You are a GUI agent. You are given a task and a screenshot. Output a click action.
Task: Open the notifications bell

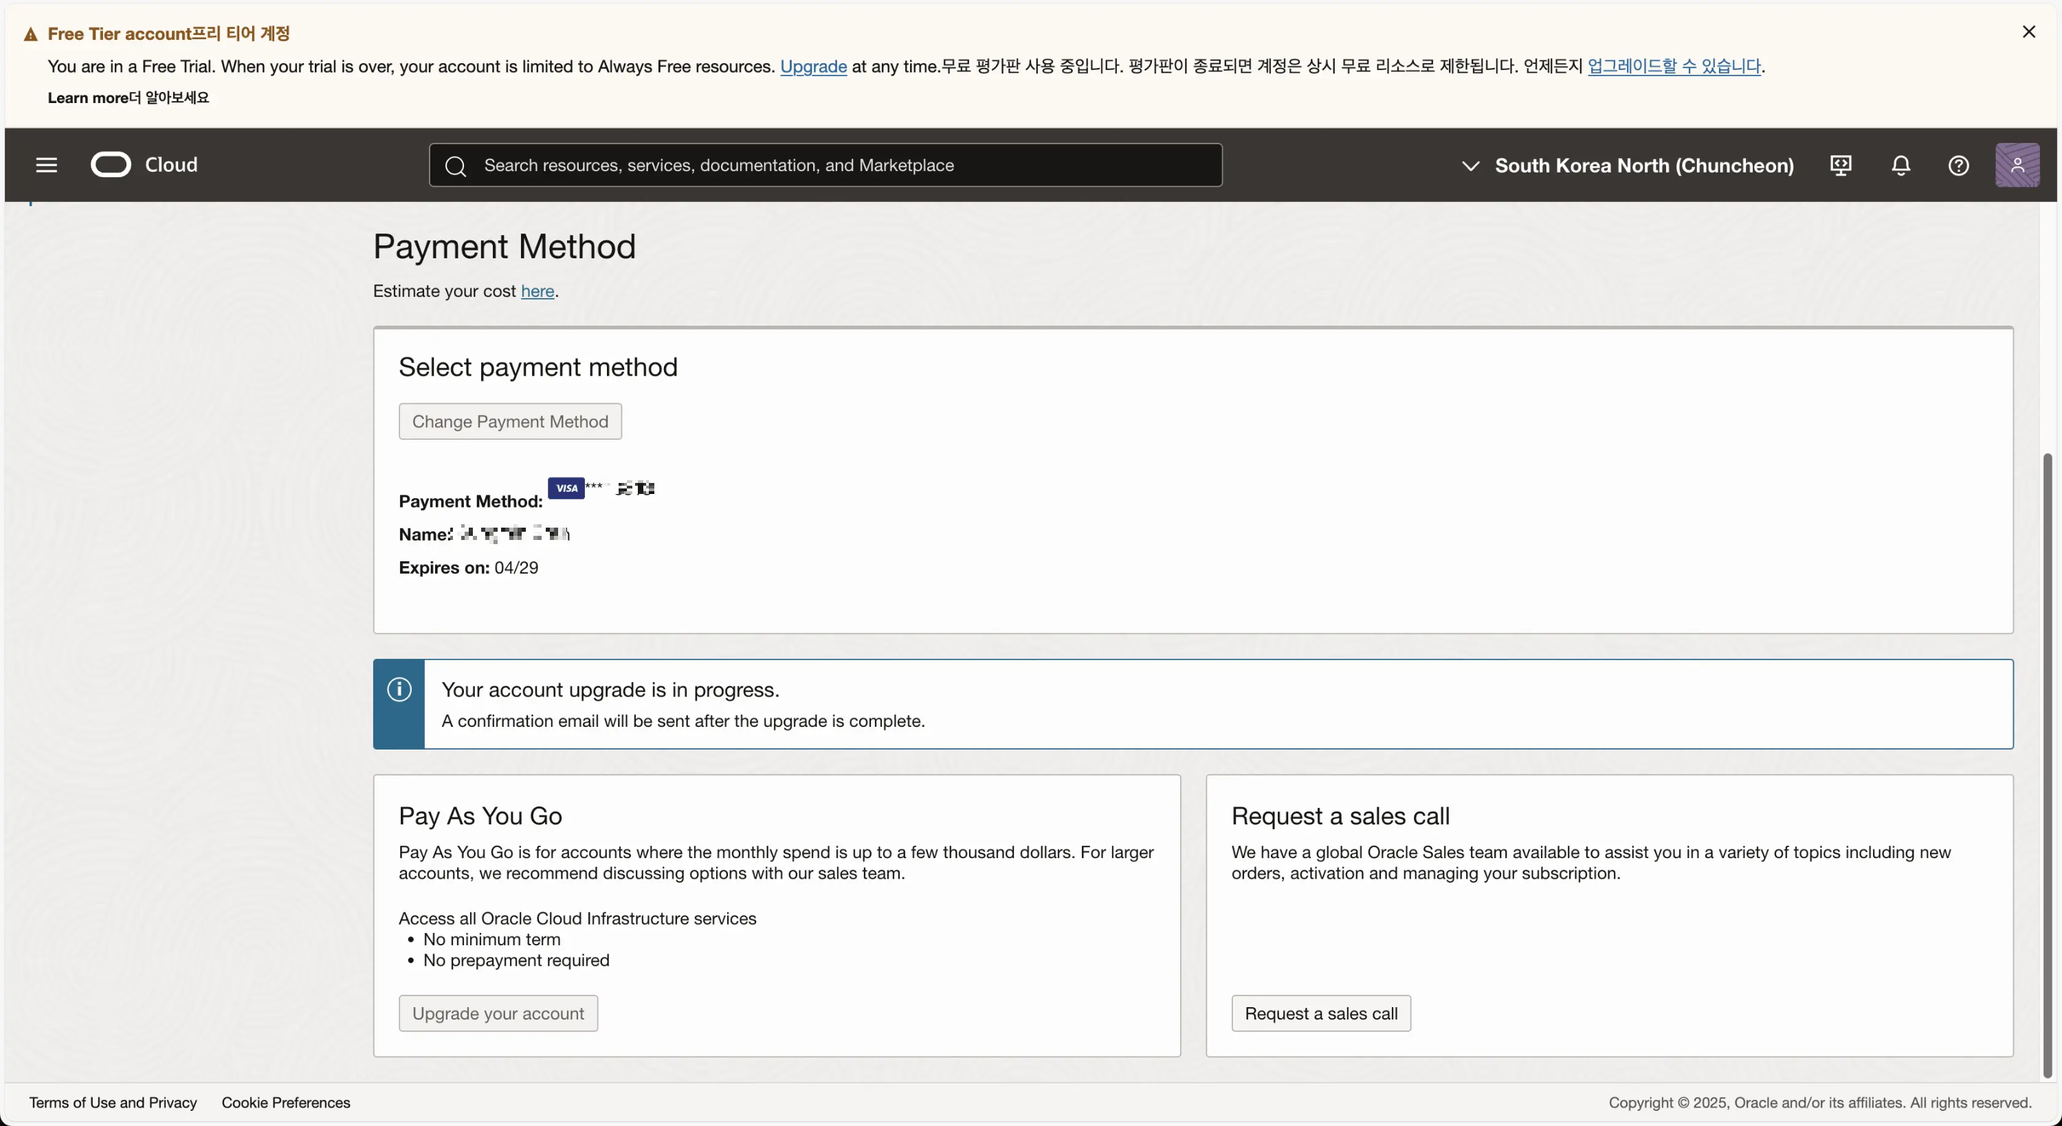coord(1900,165)
